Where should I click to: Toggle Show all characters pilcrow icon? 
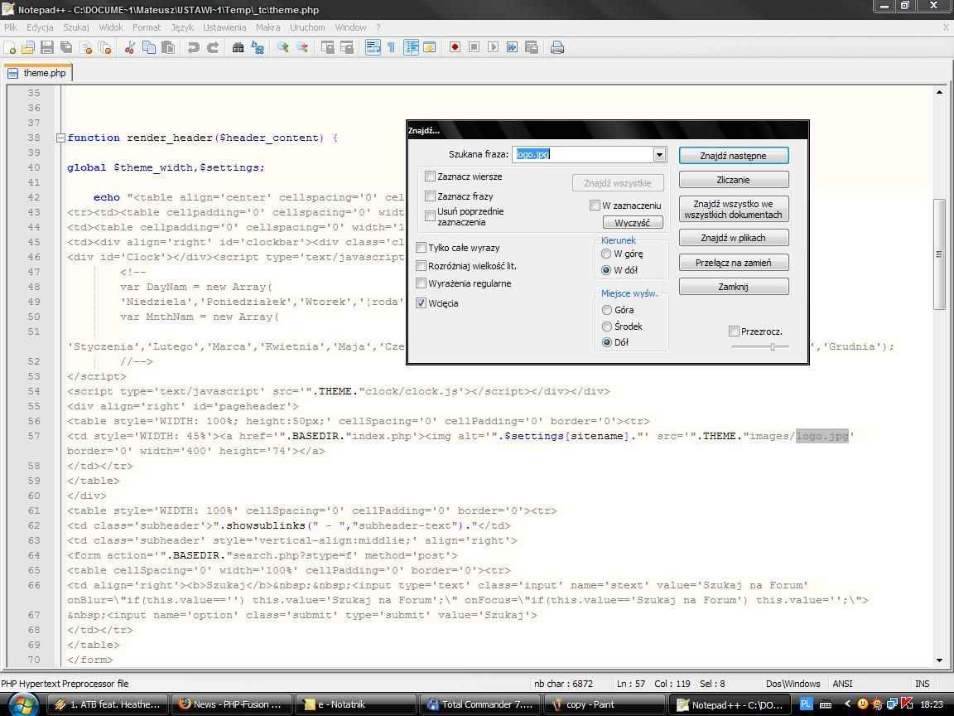(391, 47)
